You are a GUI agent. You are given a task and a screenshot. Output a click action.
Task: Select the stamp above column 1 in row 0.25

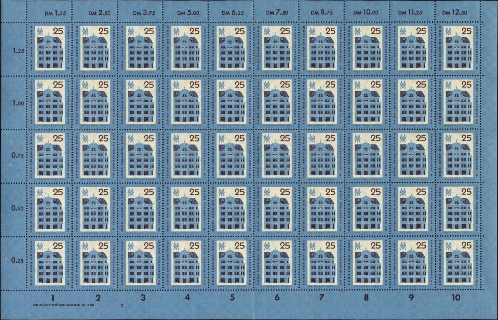(x=50, y=262)
